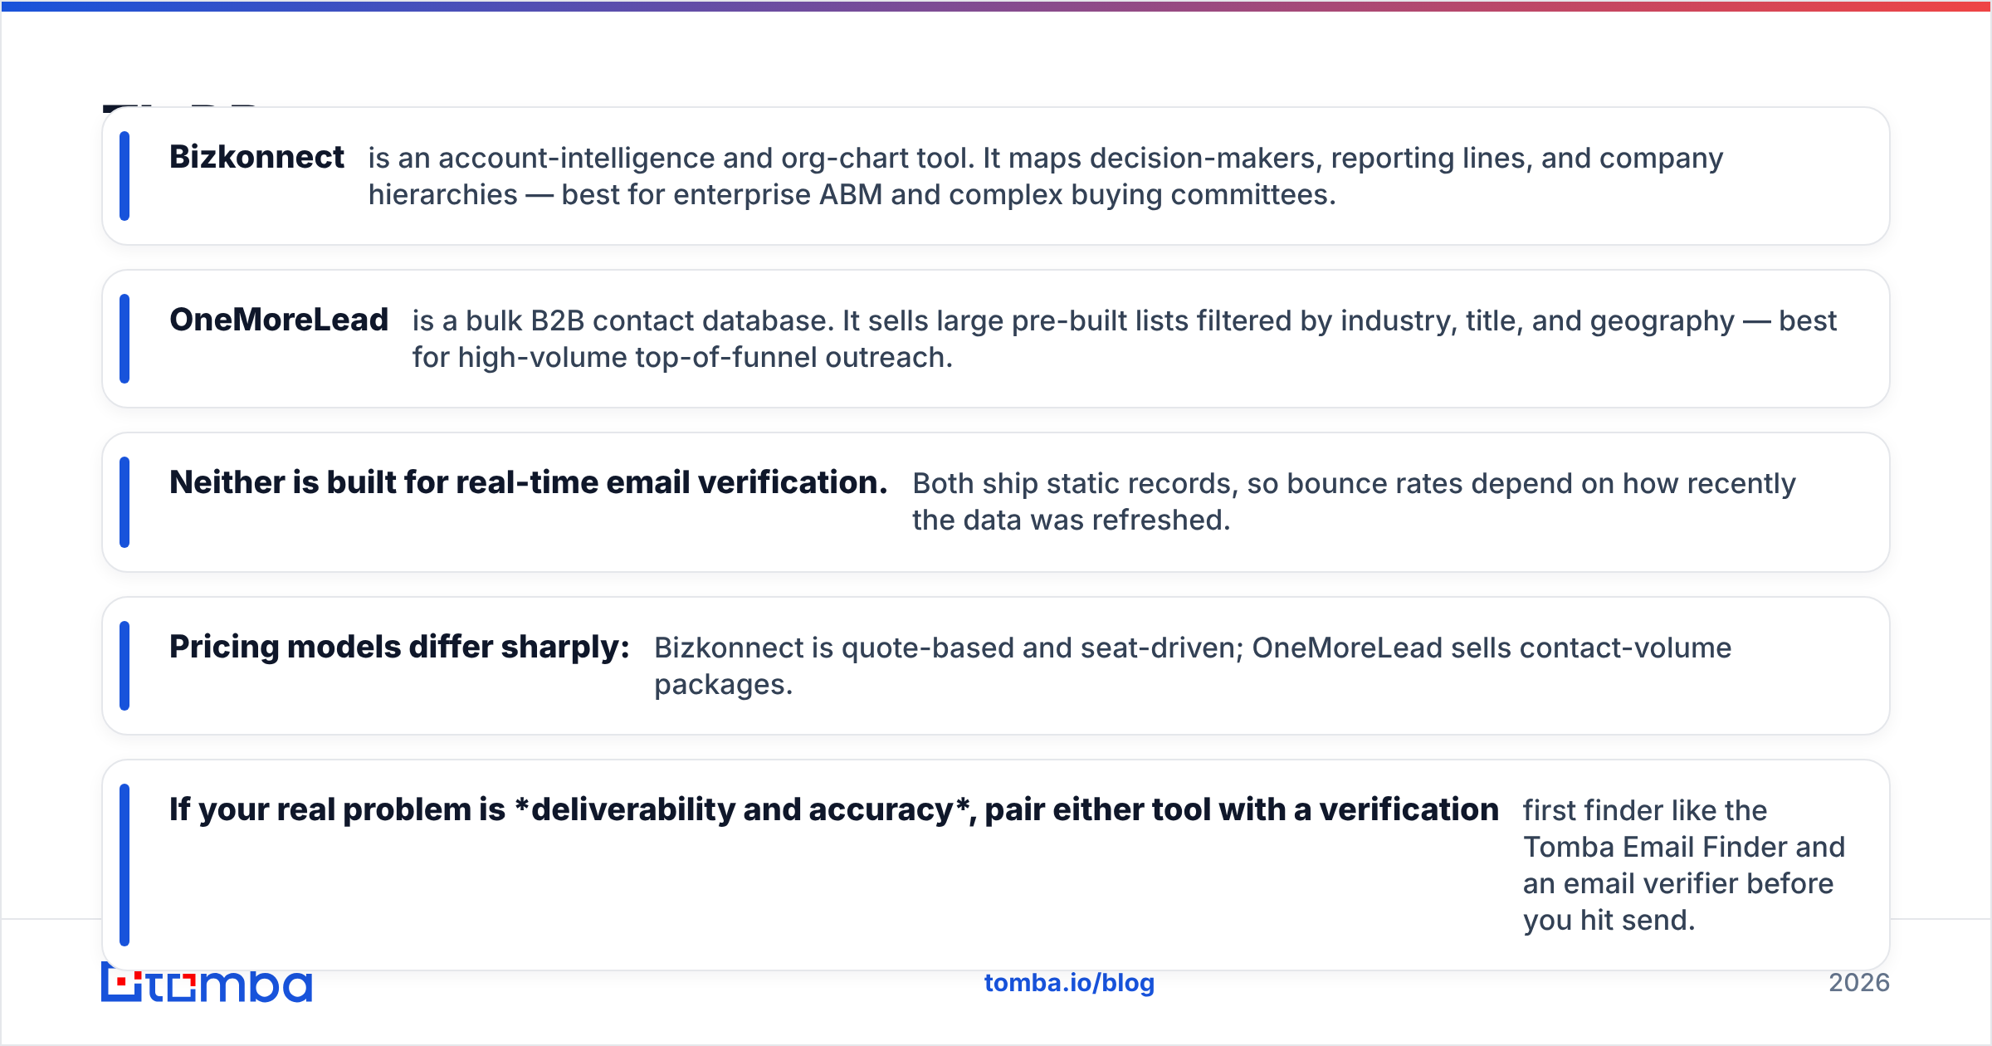Click the blue accent bar beside OneMoreLead
The width and height of the screenshot is (1992, 1046).
[x=124, y=339]
